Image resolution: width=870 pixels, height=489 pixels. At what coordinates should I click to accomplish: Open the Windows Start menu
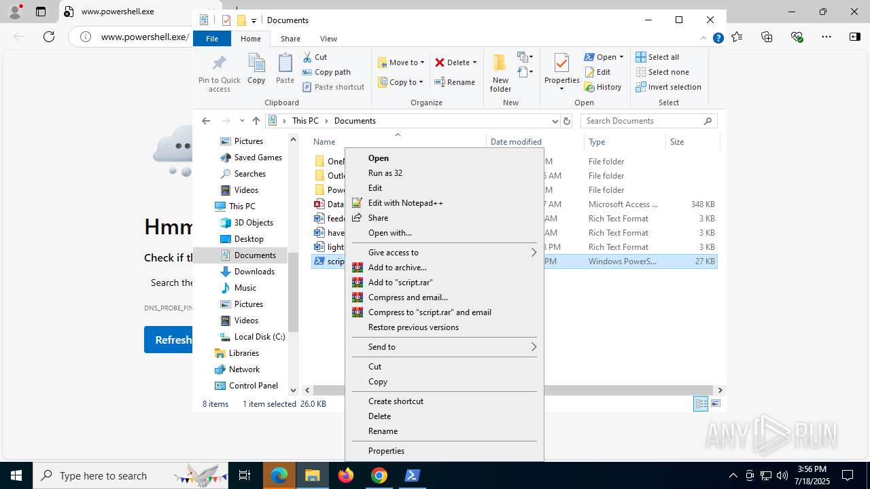tap(16, 475)
